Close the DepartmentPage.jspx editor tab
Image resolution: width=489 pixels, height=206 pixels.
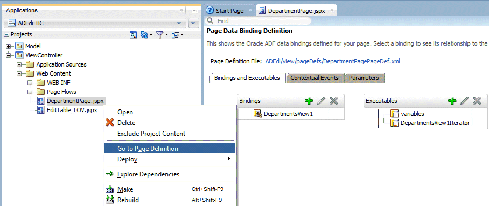tap(332, 10)
